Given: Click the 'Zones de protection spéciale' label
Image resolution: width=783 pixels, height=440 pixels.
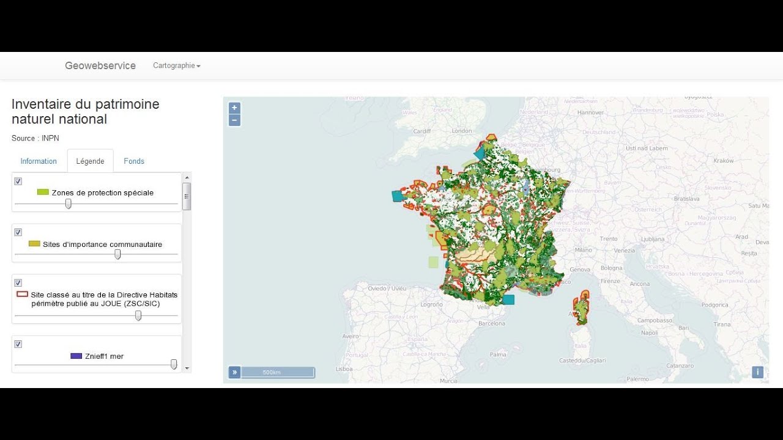Looking at the screenshot, I should (103, 193).
